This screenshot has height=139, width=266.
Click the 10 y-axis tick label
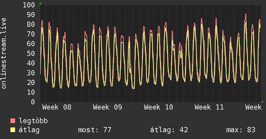coord(31,92)
